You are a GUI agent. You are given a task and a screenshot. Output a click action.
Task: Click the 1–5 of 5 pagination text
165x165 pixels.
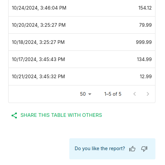coord(113,94)
